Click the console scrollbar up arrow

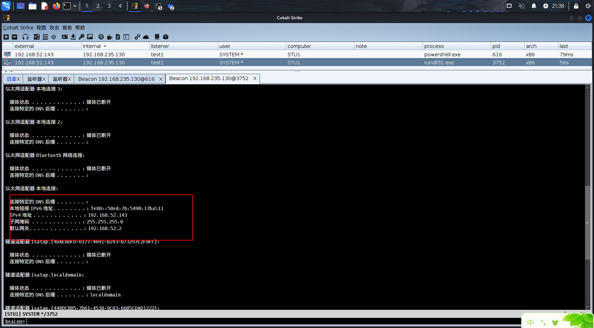point(588,87)
